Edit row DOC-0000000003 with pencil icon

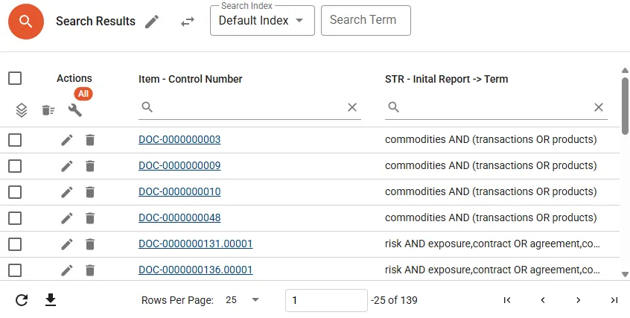pos(67,140)
